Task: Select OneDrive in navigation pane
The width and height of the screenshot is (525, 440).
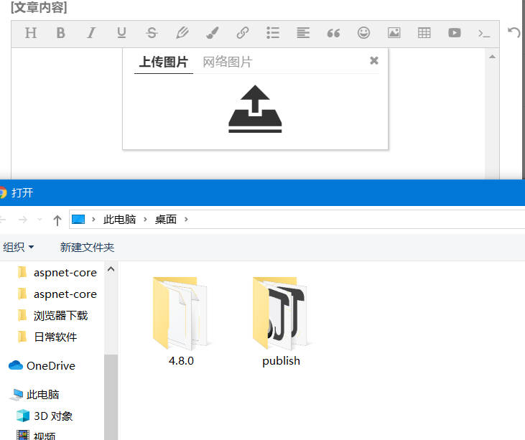Action: pos(42,366)
